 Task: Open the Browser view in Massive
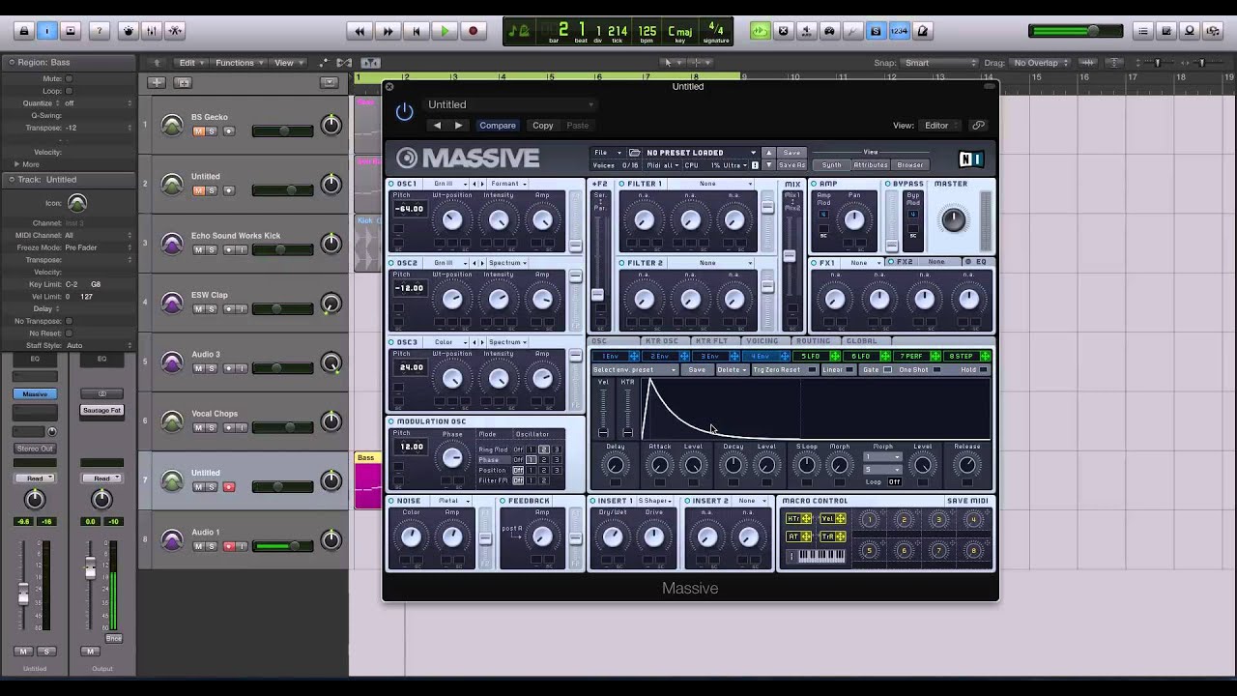(x=909, y=165)
